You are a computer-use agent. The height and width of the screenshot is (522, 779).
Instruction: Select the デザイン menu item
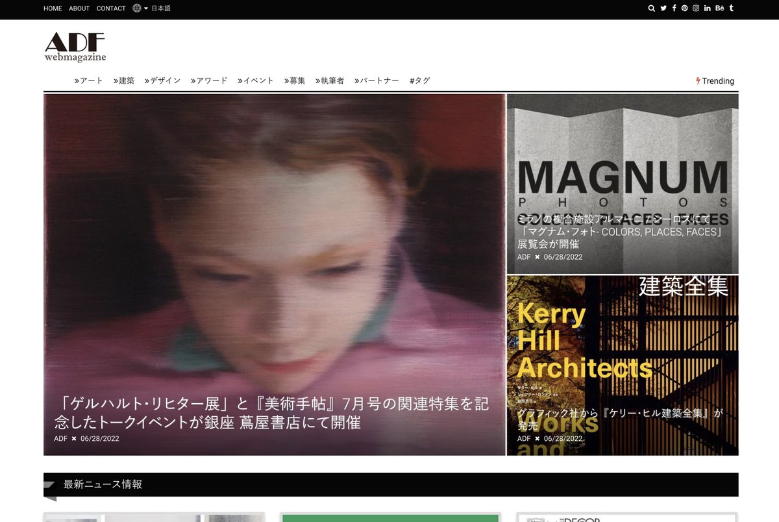164,81
